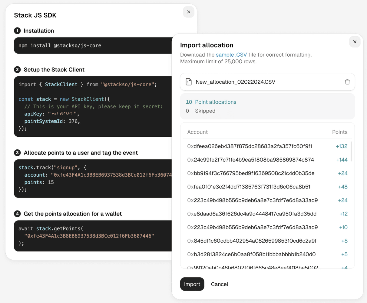The width and height of the screenshot is (367, 303).
Task: Click the 'Setup the Stack Client' heading
Action: (54, 70)
